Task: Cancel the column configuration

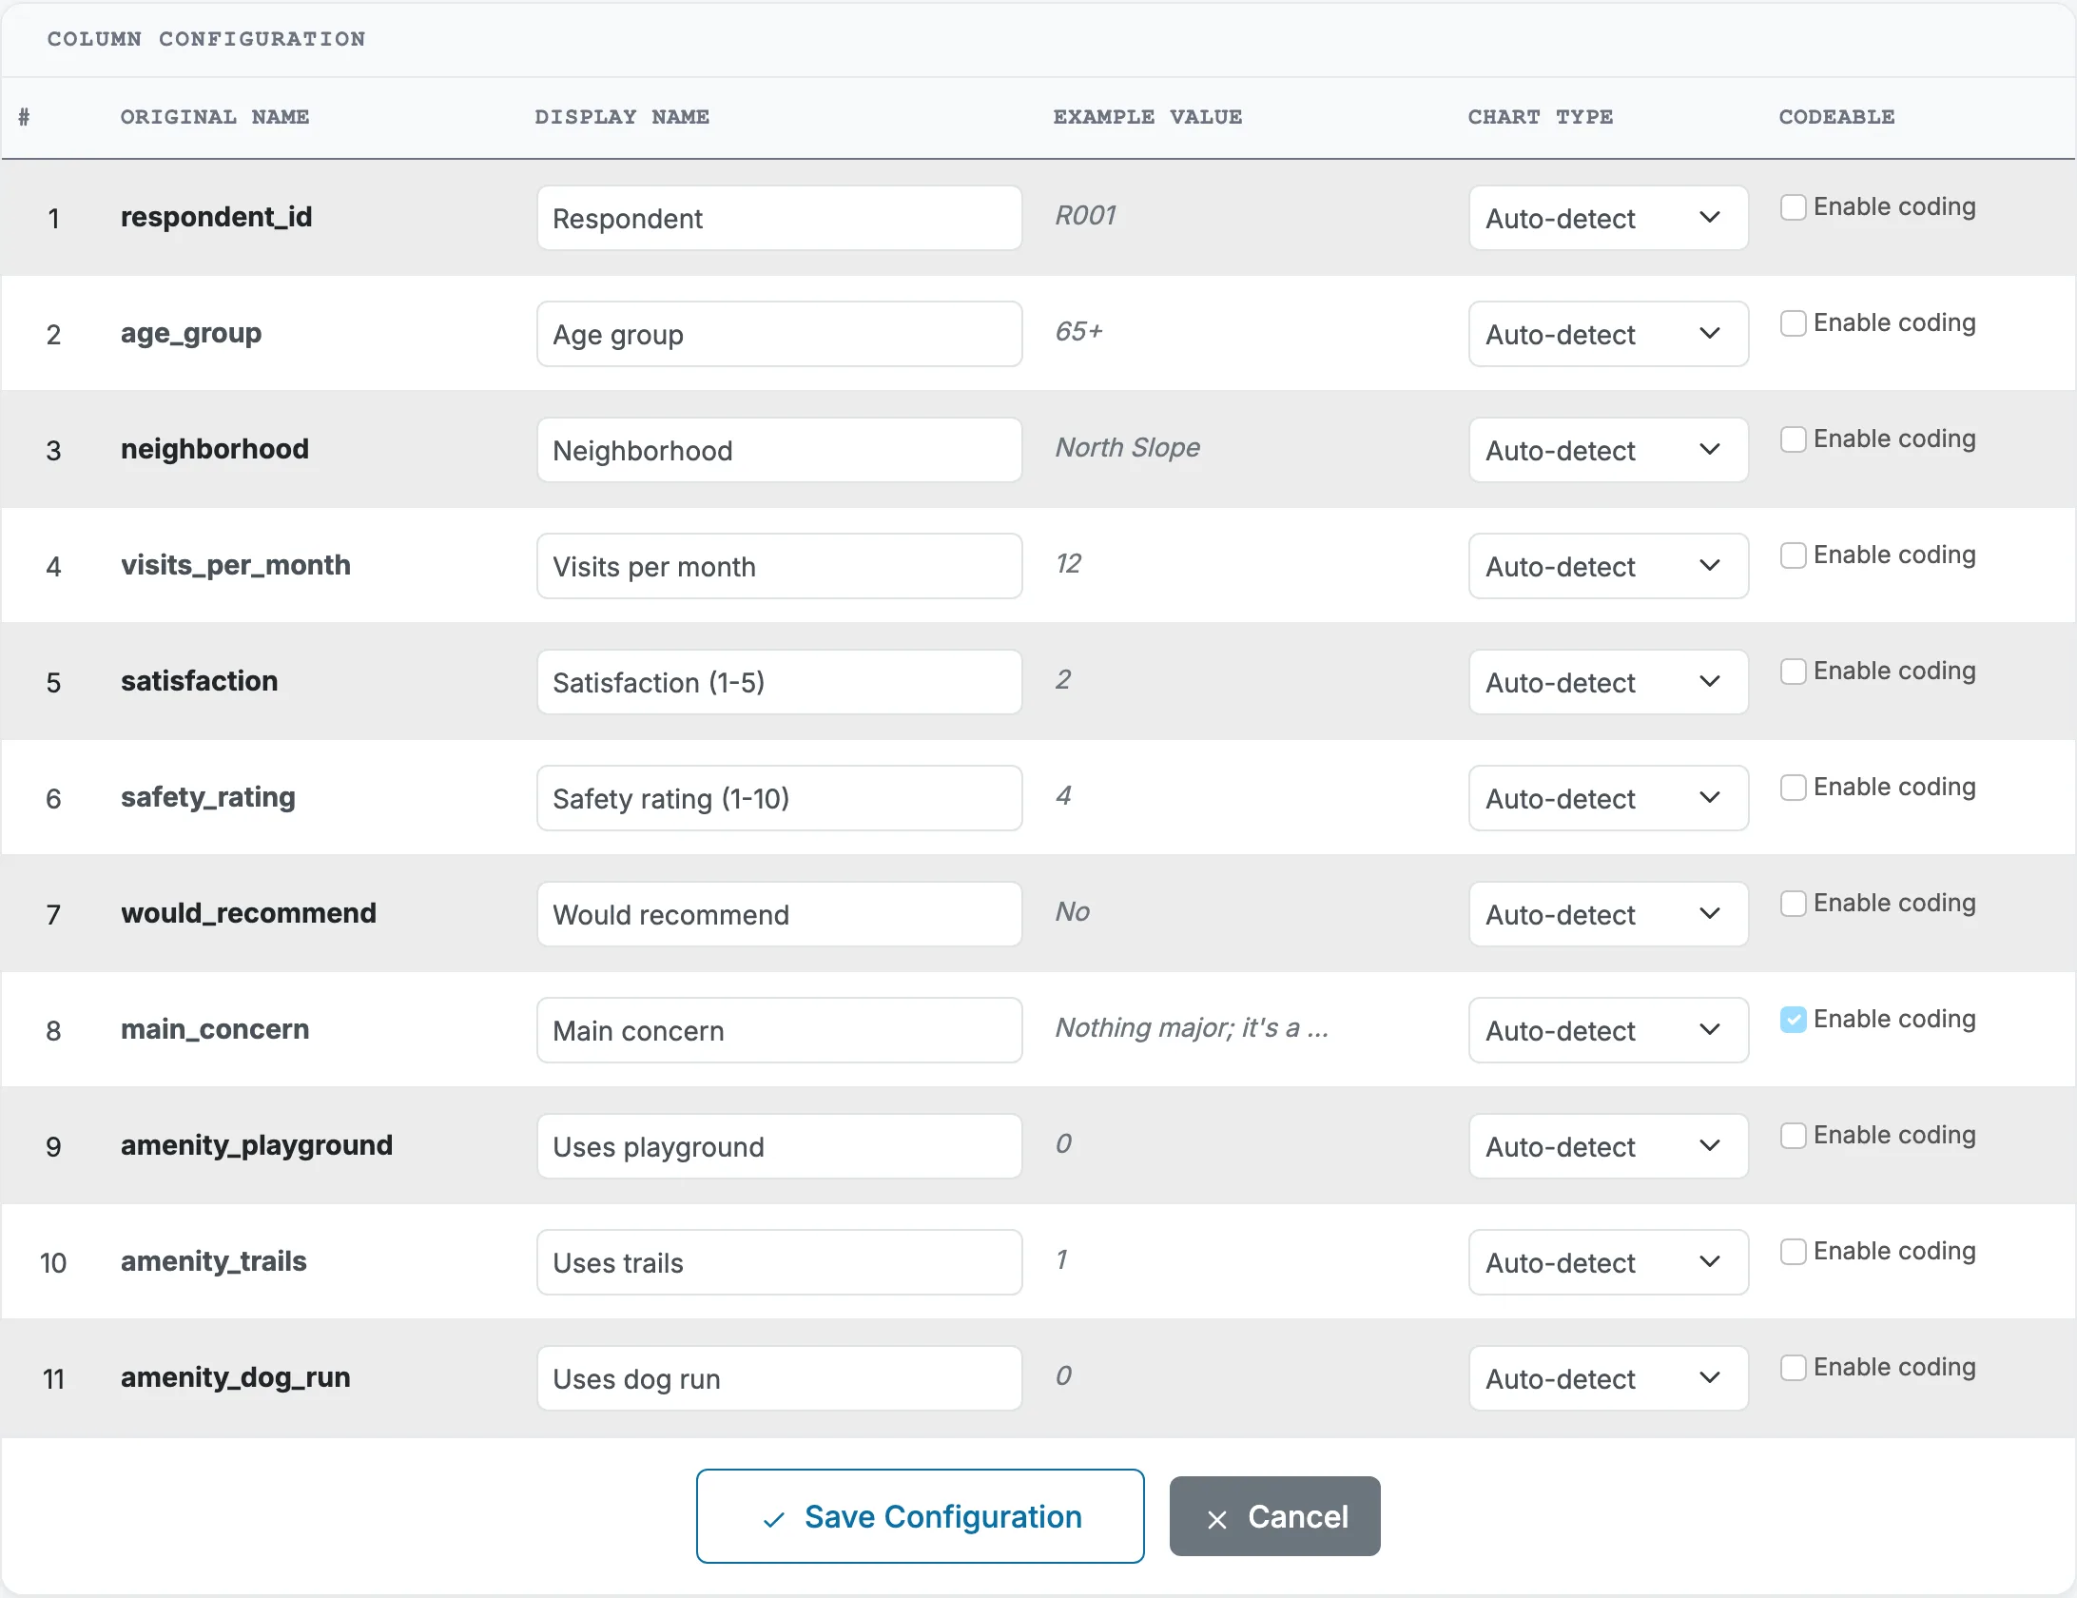Action: click(x=1274, y=1516)
